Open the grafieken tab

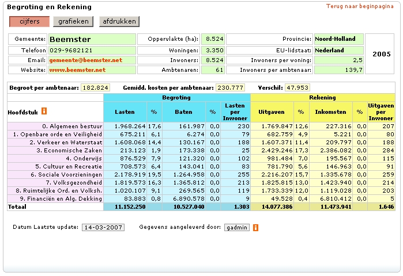(73, 22)
